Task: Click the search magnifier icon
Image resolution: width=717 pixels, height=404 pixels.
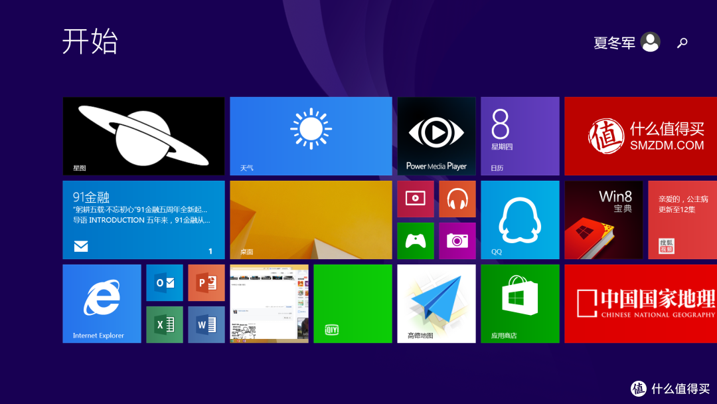Action: pyautogui.click(x=682, y=43)
